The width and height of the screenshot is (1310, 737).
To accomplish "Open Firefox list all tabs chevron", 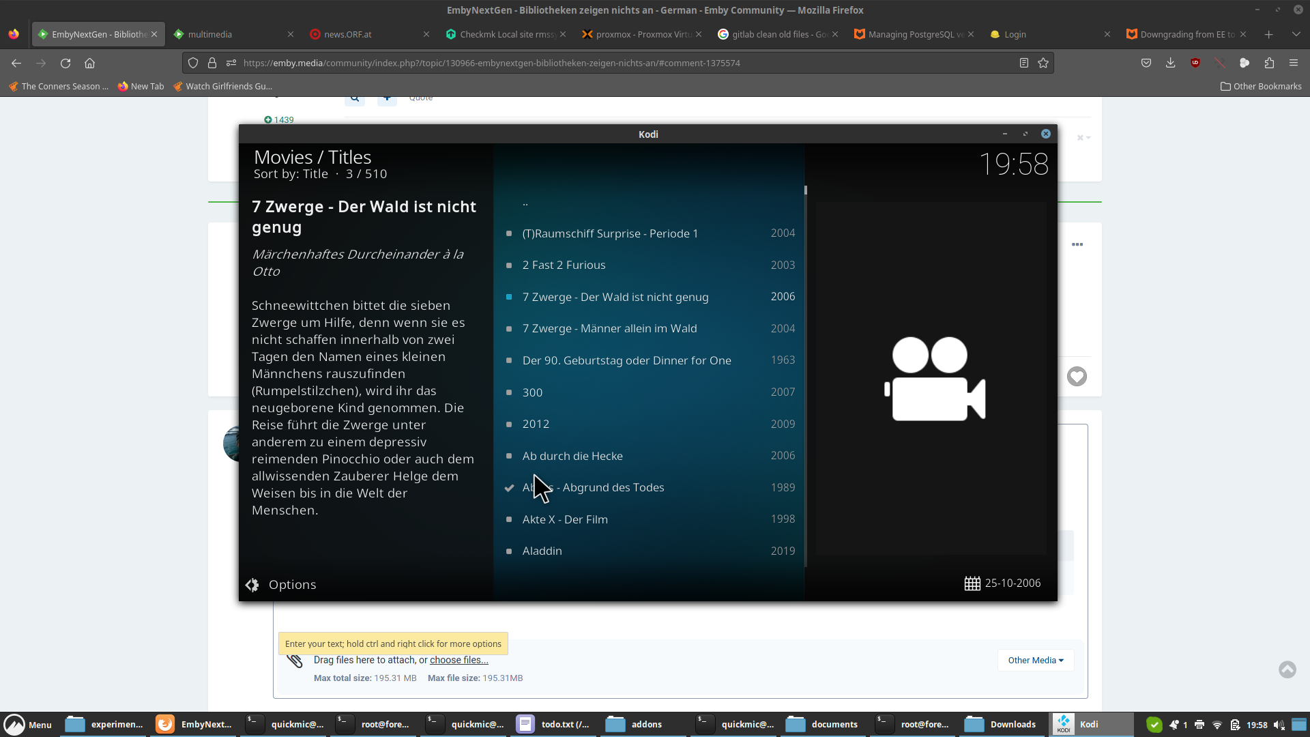I will (x=1296, y=34).
